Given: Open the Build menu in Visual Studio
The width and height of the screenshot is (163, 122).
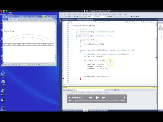Looking at the screenshot, I should click(80, 14).
